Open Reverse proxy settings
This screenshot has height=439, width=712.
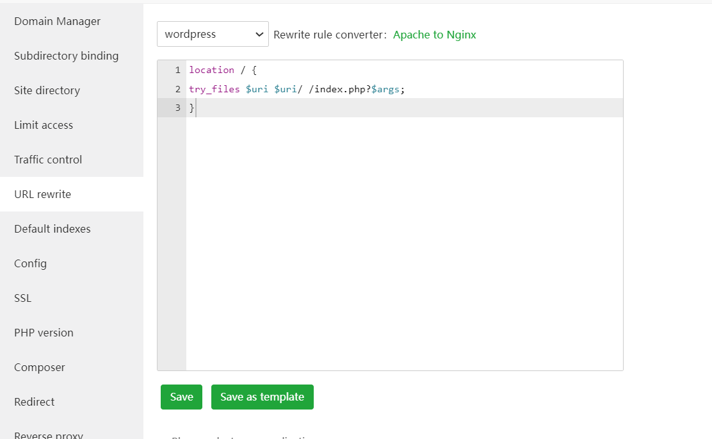coord(48,434)
